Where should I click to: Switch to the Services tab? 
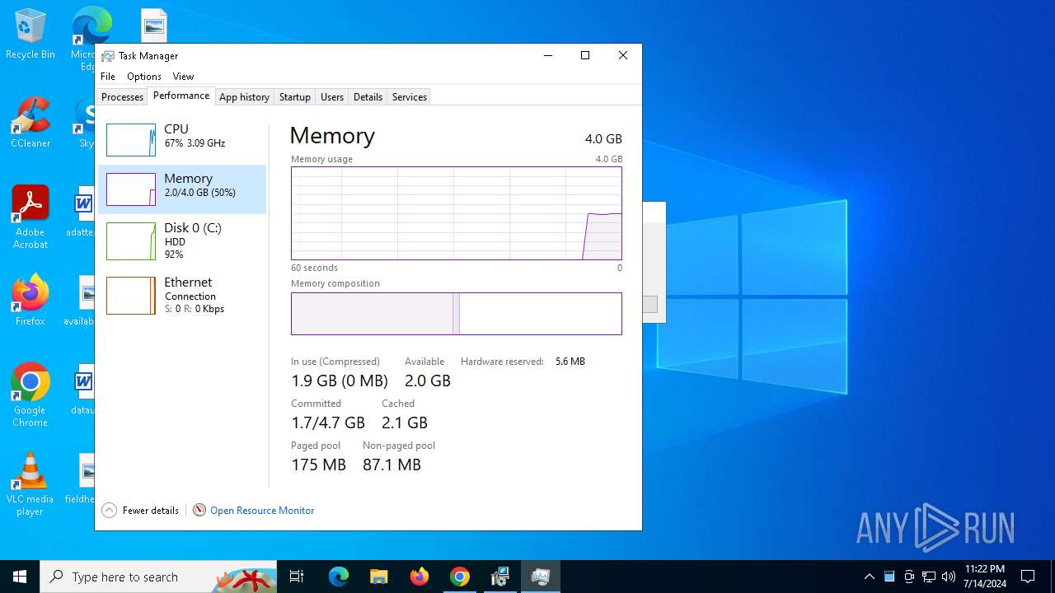coord(410,97)
